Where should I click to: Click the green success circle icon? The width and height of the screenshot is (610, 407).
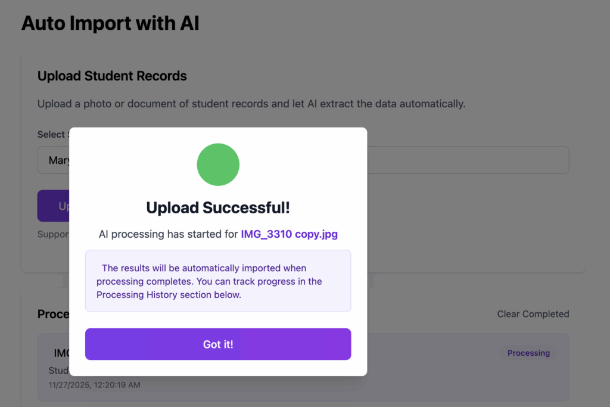[218, 164]
